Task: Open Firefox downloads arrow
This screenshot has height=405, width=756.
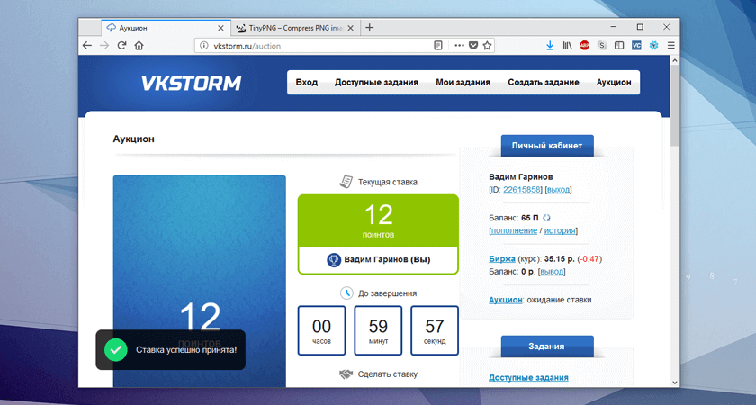Action: [x=550, y=45]
